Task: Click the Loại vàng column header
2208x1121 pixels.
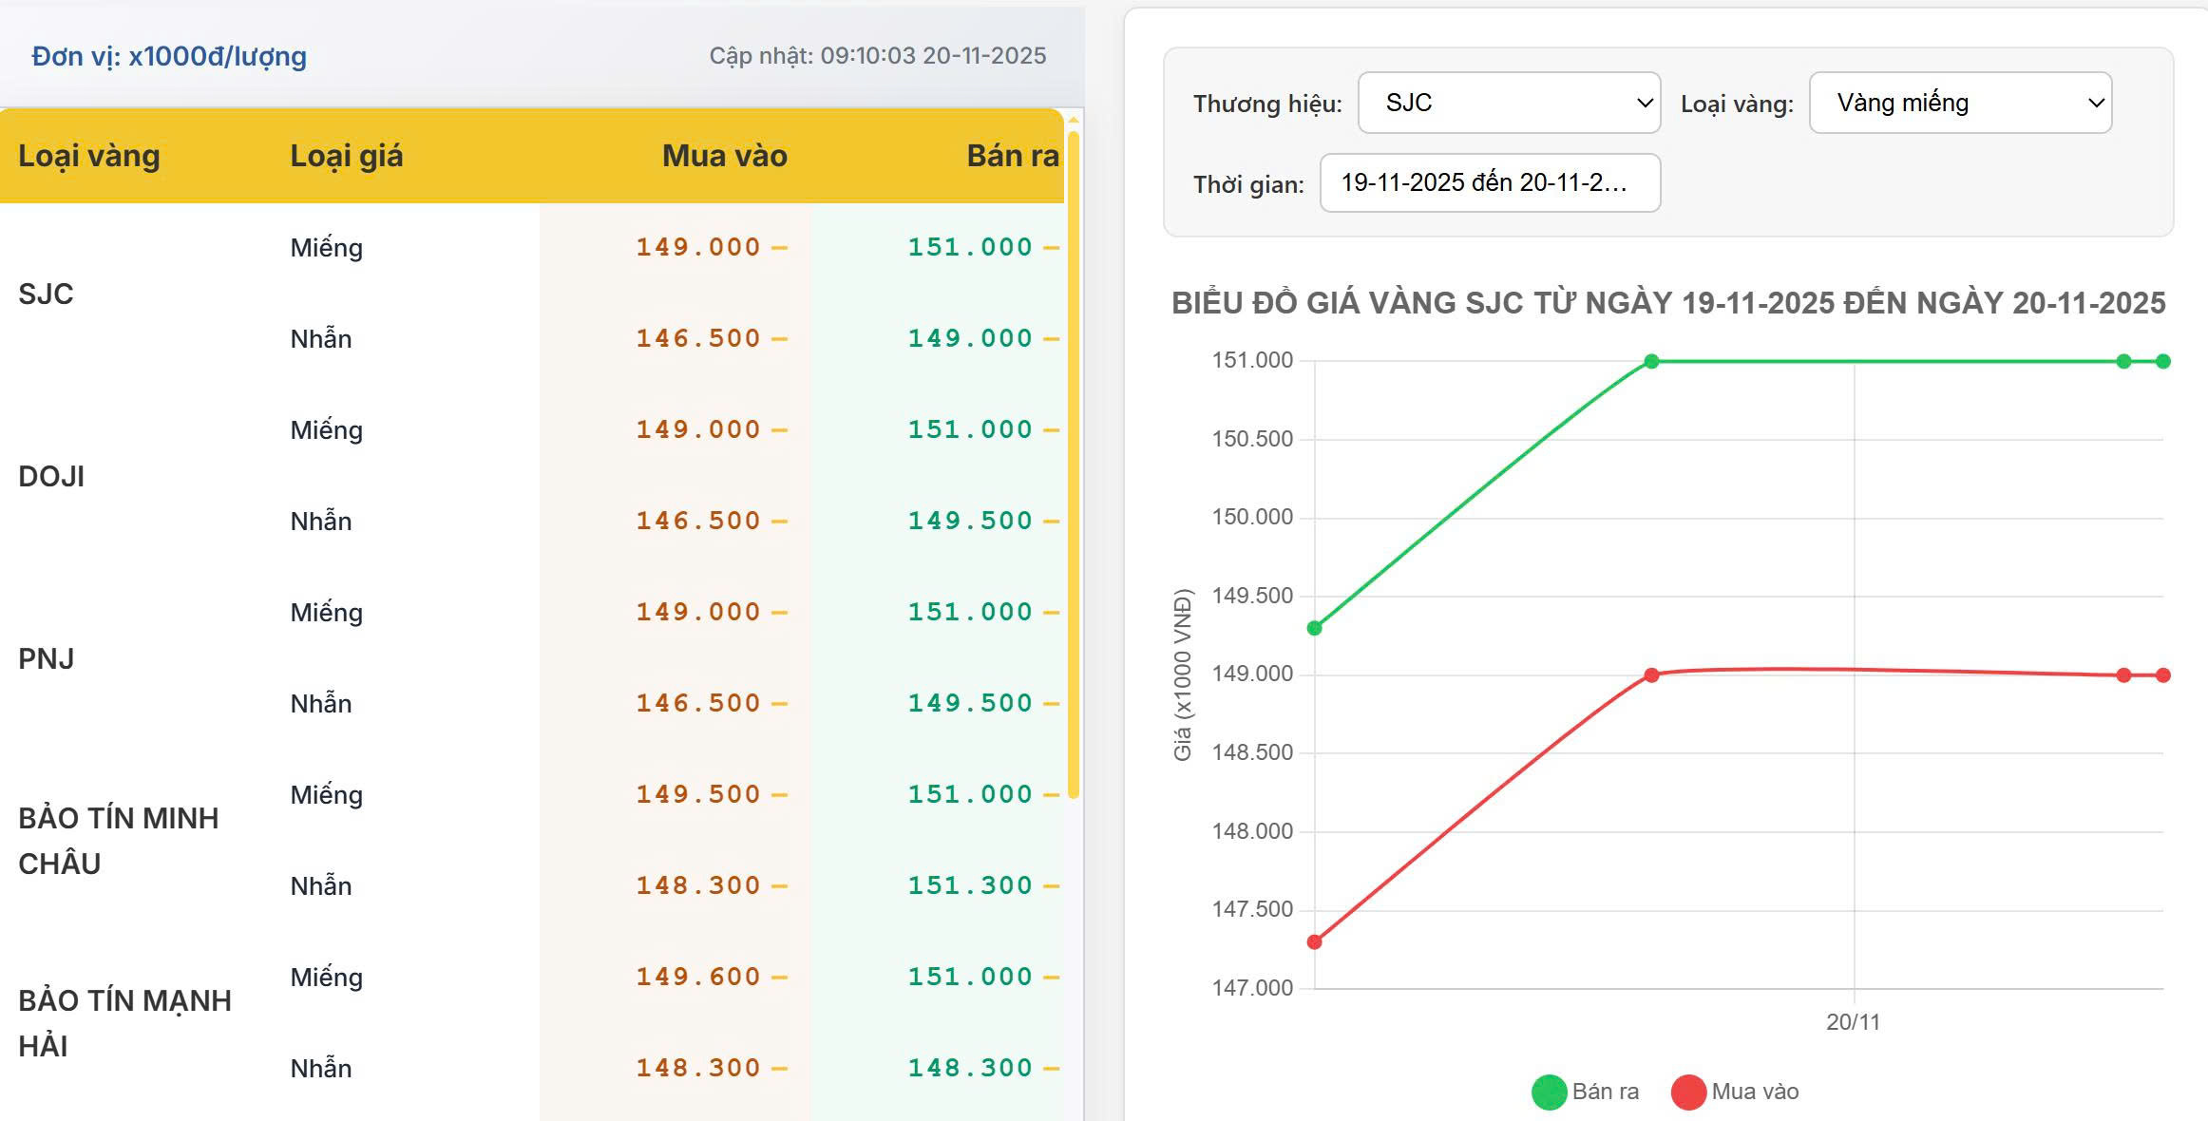Action: (x=89, y=156)
